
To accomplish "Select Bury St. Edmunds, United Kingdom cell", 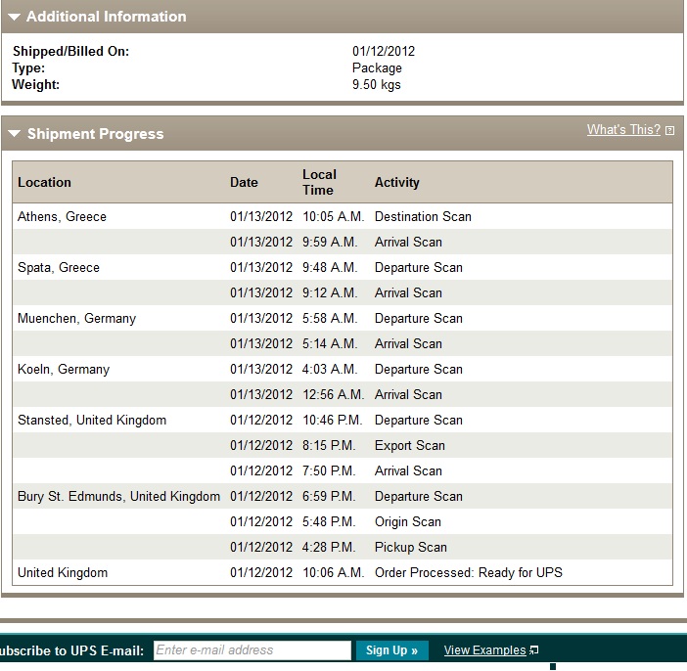I will [118, 496].
